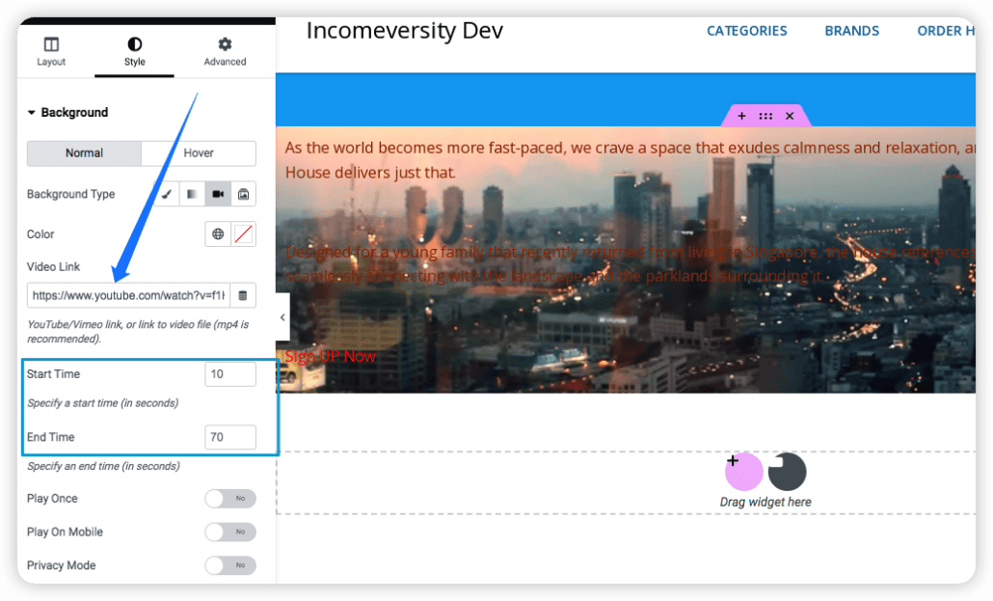Click the section edit grid handle

[765, 116]
